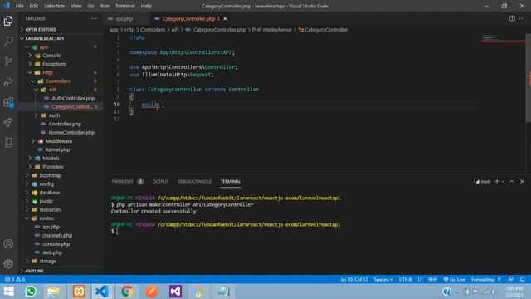This screenshot has width=531, height=299.
Task: Open the Extensions view
Action: [8, 102]
